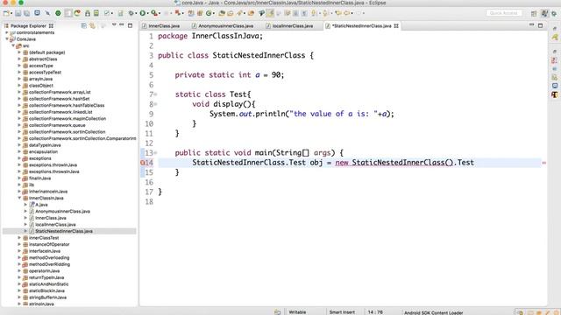Click the Next Annotation arrow icon
561x315 pixels.
pos(314,13)
